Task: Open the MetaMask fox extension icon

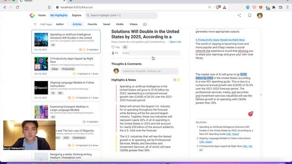Action: tap(261, 7)
